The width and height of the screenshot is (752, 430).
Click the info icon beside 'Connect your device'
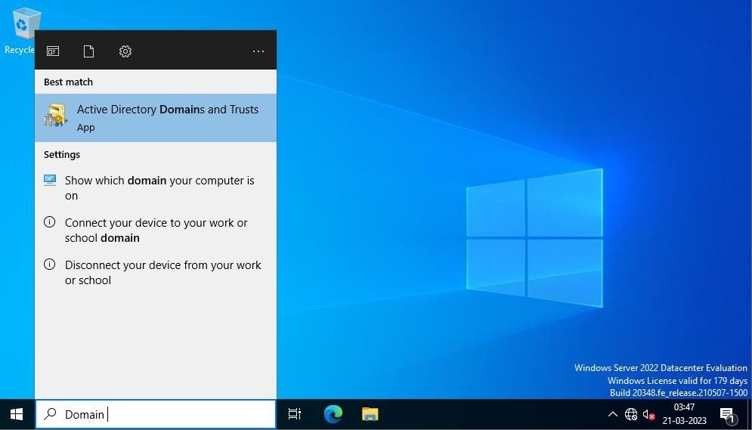(x=49, y=222)
